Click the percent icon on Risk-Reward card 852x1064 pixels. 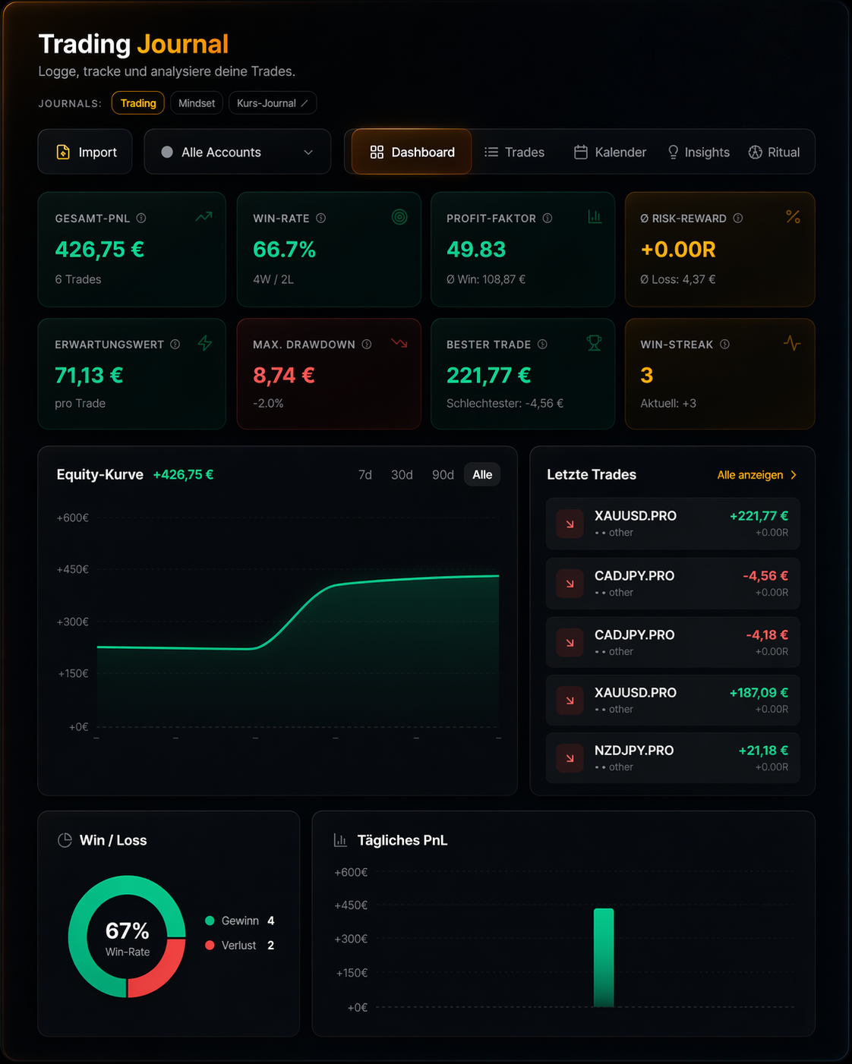[x=793, y=217]
